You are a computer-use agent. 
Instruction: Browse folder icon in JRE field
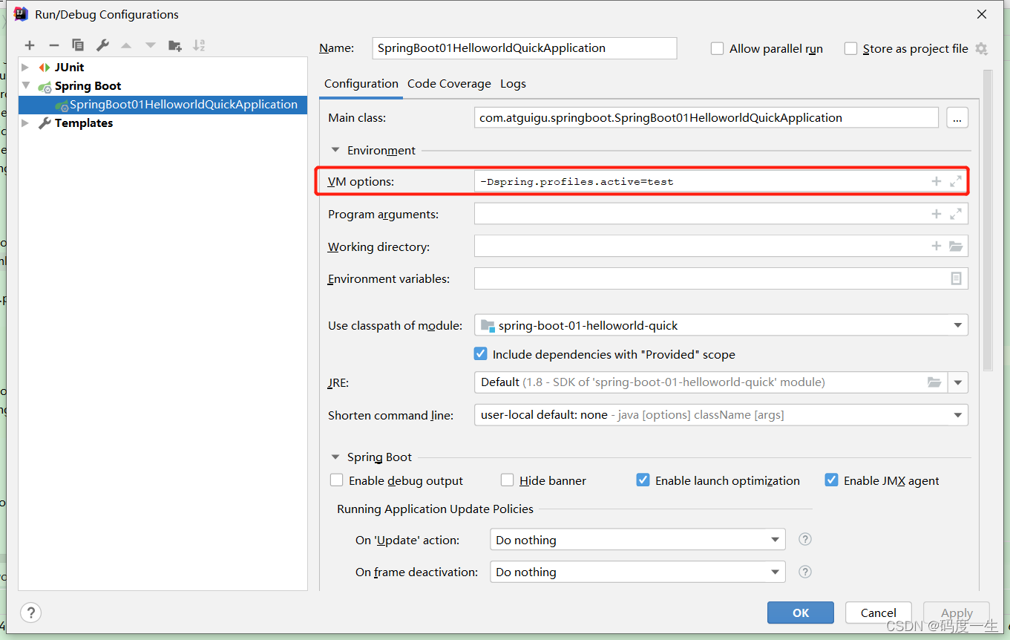point(934,382)
